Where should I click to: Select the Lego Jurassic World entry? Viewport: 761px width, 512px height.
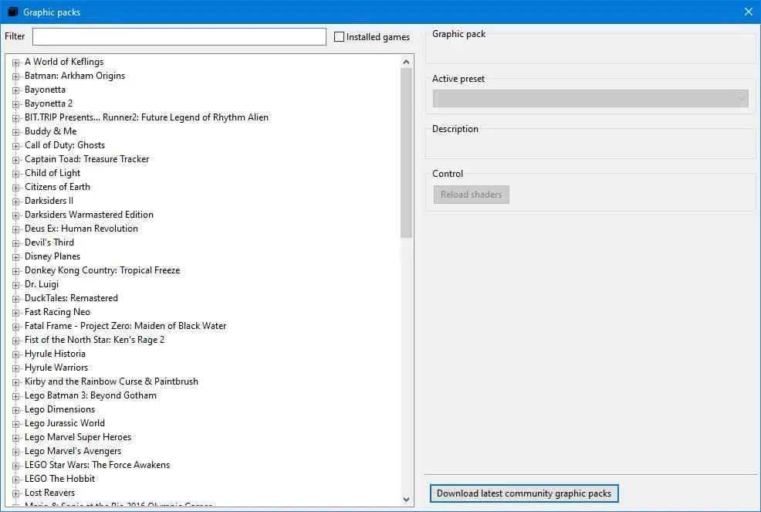pos(65,423)
